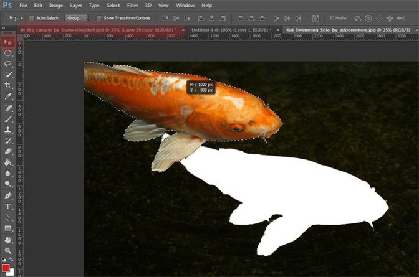Select the Quick Selection tool
Viewport: 419px width, 277px height.
tap(7, 75)
